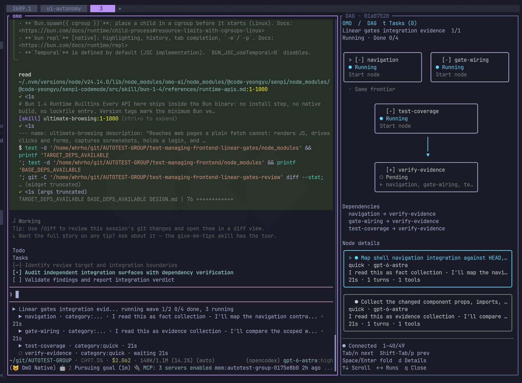Click 'navigation → verify-evidence' dependency line

pyautogui.click(x=392, y=214)
